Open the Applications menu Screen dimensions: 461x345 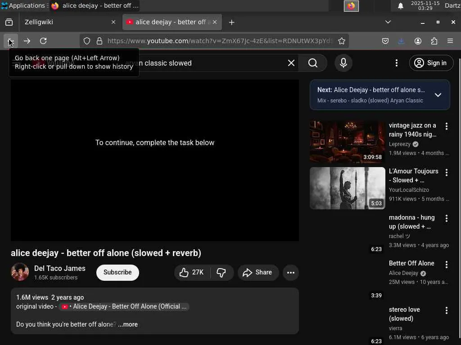(23, 5)
